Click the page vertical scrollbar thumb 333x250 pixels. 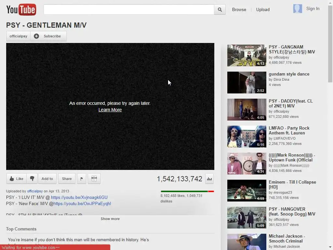pos(330,44)
